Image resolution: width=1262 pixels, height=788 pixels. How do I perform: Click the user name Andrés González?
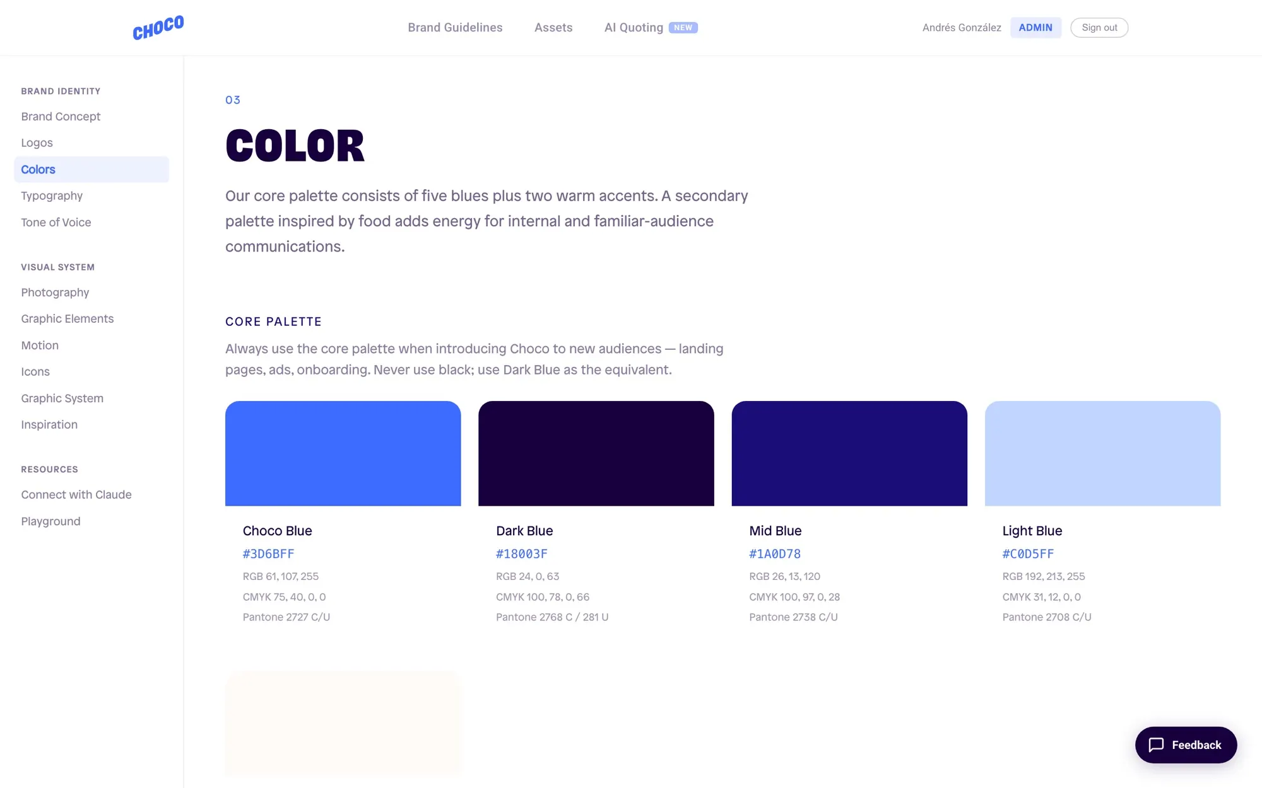(x=962, y=28)
